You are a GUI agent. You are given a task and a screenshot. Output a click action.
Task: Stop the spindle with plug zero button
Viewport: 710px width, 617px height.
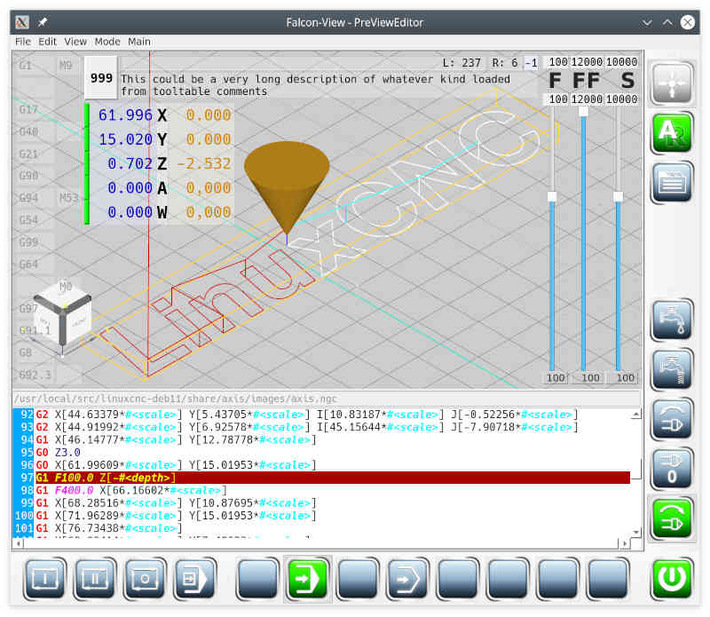pyautogui.click(x=672, y=469)
